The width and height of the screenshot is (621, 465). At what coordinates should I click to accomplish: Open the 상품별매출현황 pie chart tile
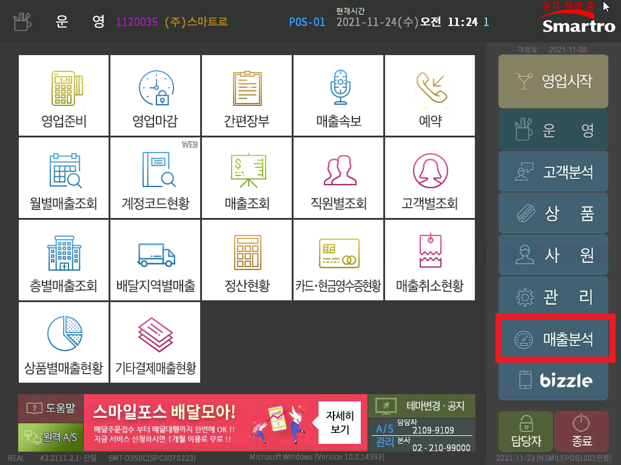click(x=64, y=343)
